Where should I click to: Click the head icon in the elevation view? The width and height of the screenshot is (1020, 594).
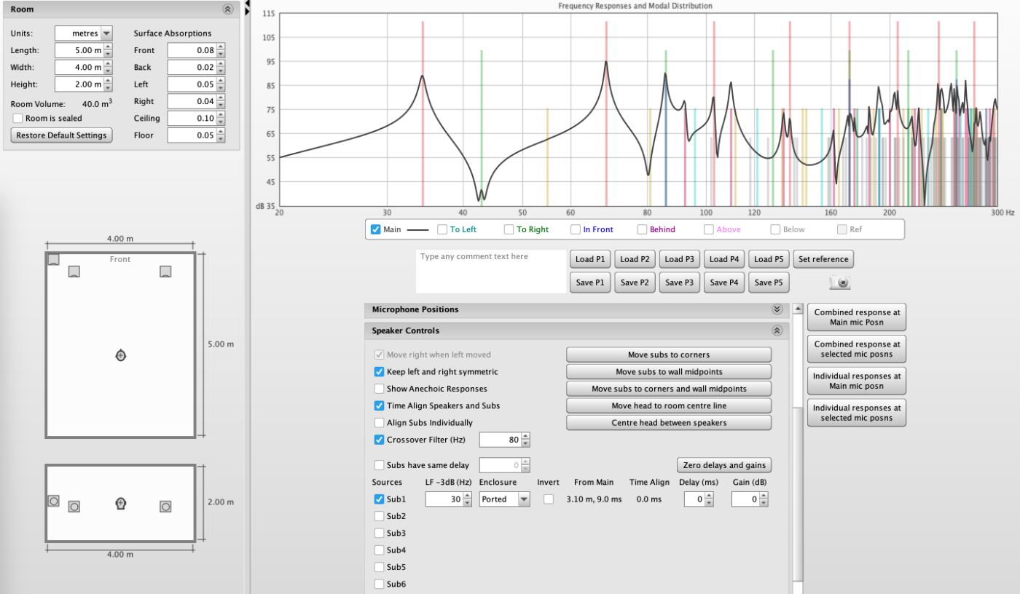pos(121,503)
